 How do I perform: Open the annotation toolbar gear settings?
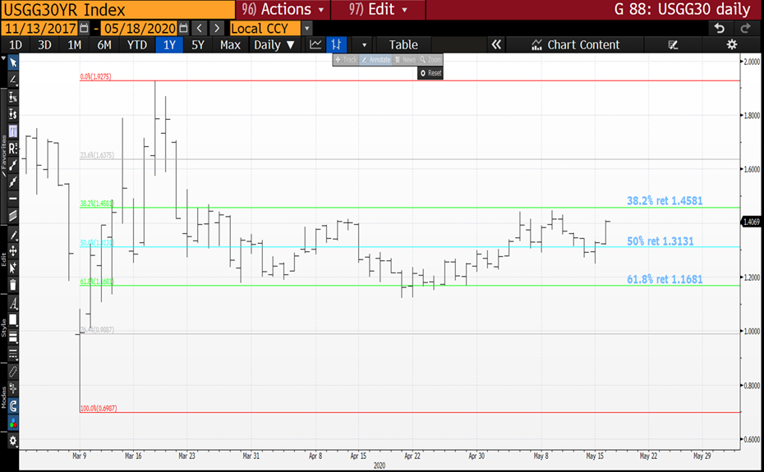13,442
